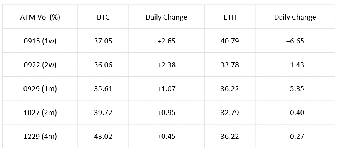Viewport: 337px width, 150px height.
Task: Select the BTC column header
Action: tap(103, 17)
